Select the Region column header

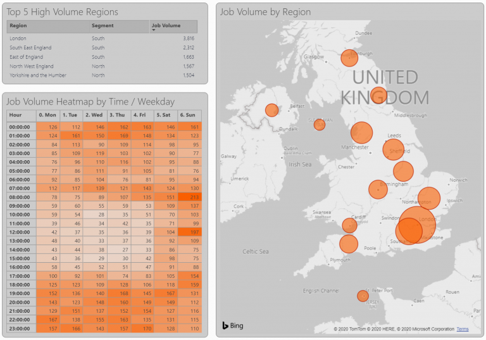coord(18,26)
